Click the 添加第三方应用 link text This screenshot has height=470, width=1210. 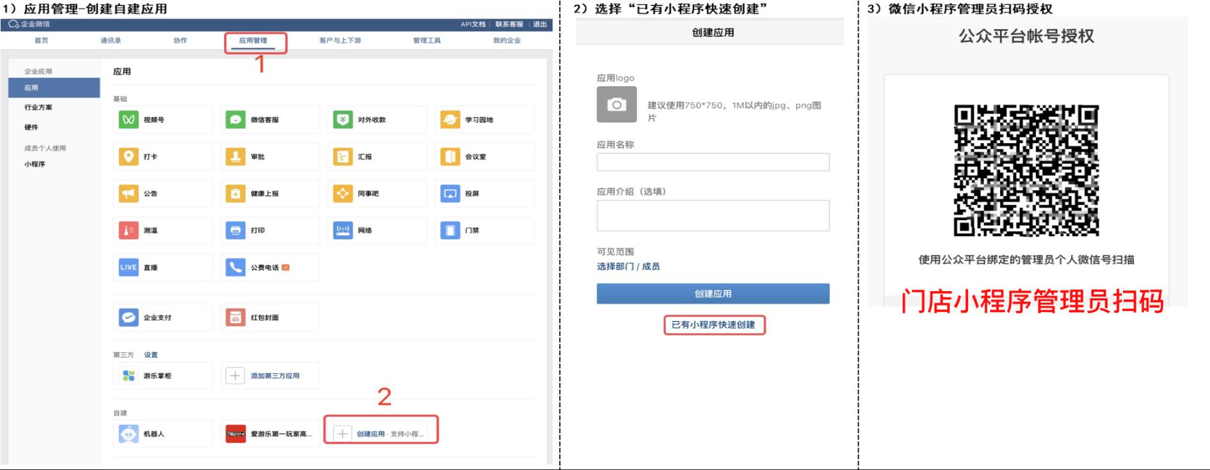[x=275, y=376]
